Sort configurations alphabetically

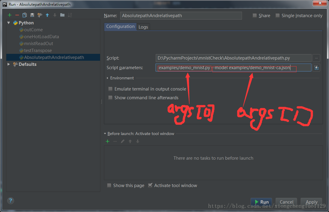(x=70, y=15)
